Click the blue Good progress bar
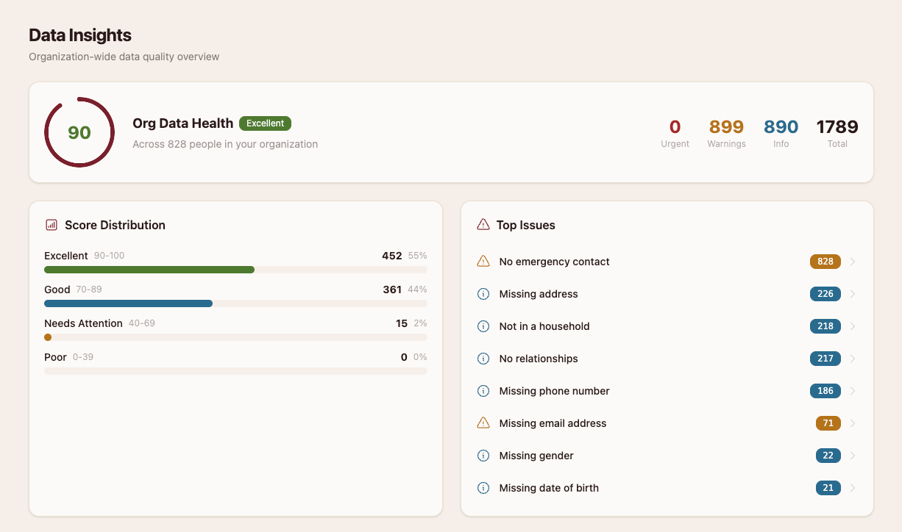 [x=128, y=303]
